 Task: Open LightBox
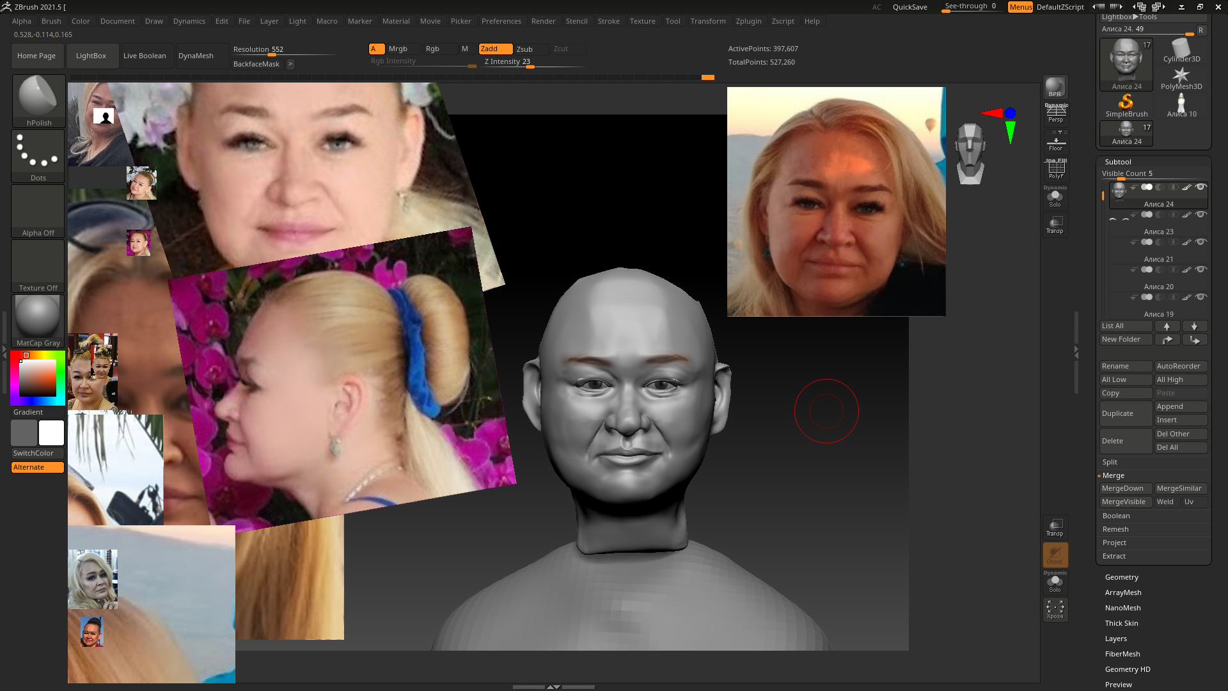tap(91, 56)
